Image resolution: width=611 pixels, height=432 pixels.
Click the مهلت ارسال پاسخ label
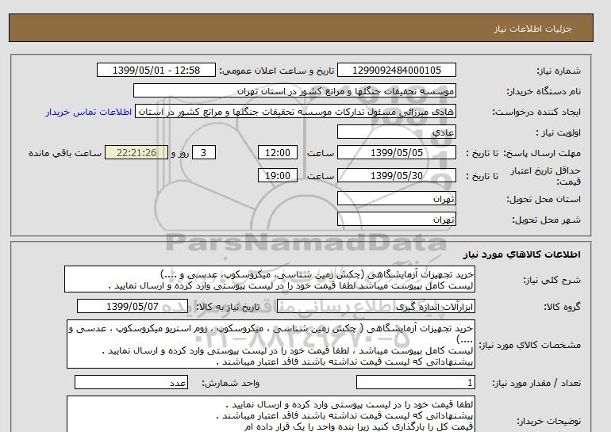pyautogui.click(x=542, y=153)
